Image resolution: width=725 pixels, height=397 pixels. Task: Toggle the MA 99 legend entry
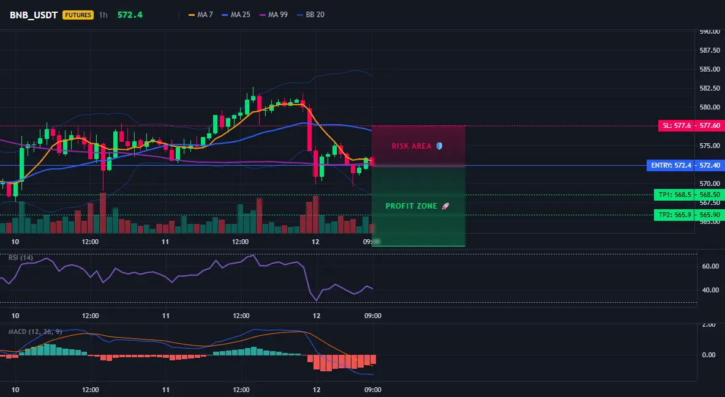(x=273, y=15)
